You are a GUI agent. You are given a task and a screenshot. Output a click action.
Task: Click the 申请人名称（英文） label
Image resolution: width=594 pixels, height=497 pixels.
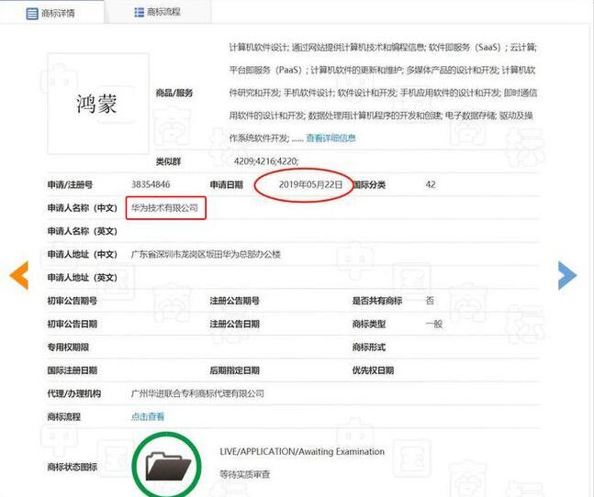coord(83,231)
